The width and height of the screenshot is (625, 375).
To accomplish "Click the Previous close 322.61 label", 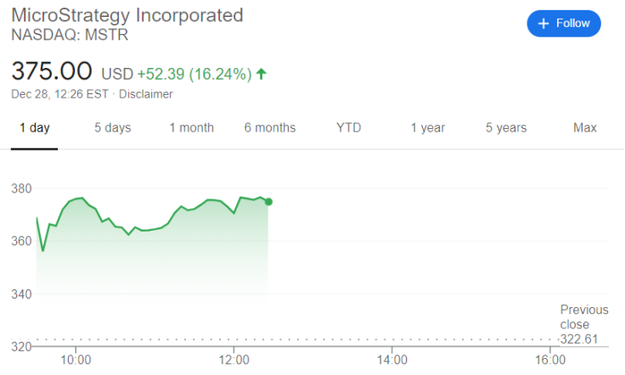I will (x=584, y=324).
